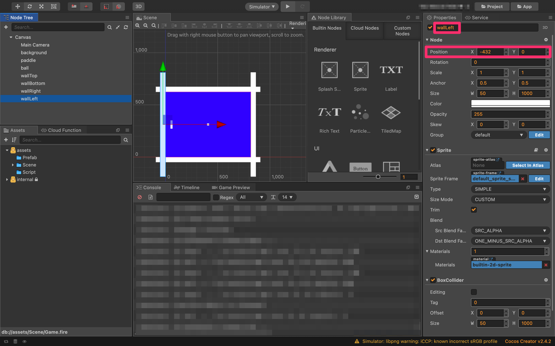Viewport: 555px width, 346px height.
Task: Open the Group default dropdown
Action: pyautogui.click(x=499, y=135)
